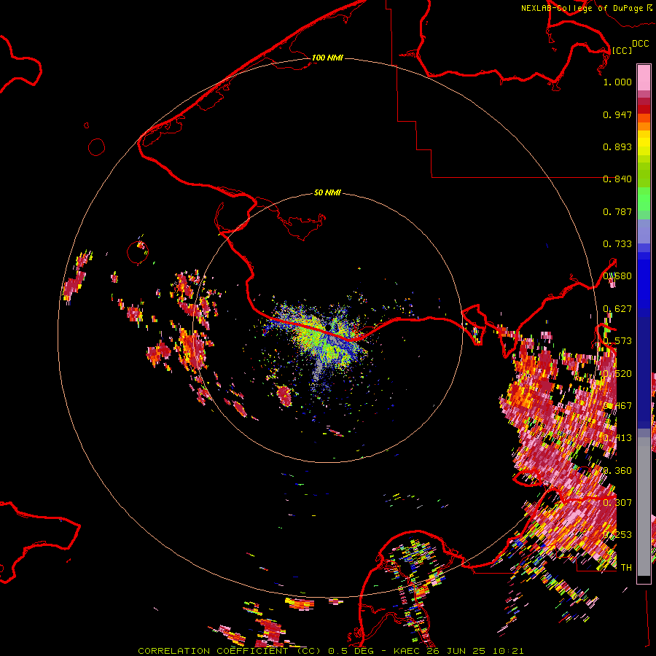Select the 0.787 scale value
The width and height of the screenshot is (656, 656).
coord(617,211)
